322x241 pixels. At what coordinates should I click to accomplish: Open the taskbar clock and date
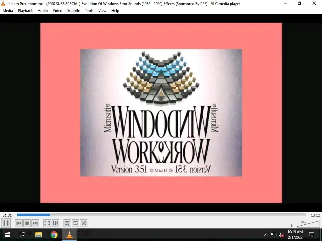tap(295, 235)
